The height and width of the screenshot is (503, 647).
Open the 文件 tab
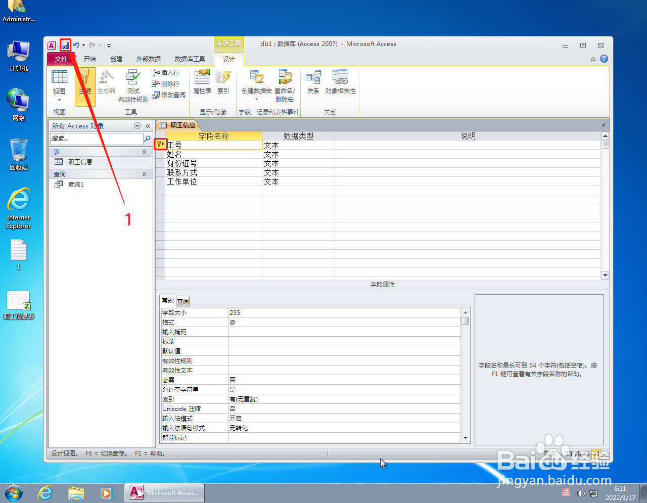[61, 59]
